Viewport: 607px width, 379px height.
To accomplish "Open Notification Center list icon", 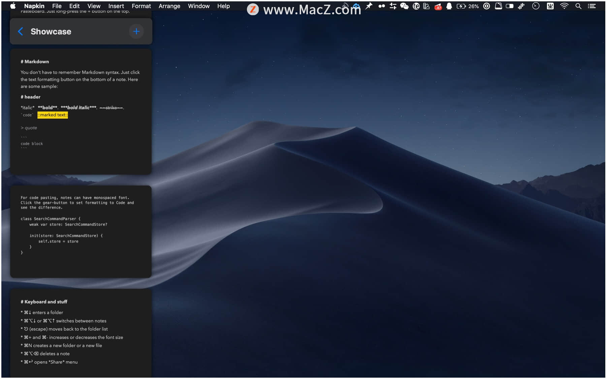I will (x=592, y=6).
